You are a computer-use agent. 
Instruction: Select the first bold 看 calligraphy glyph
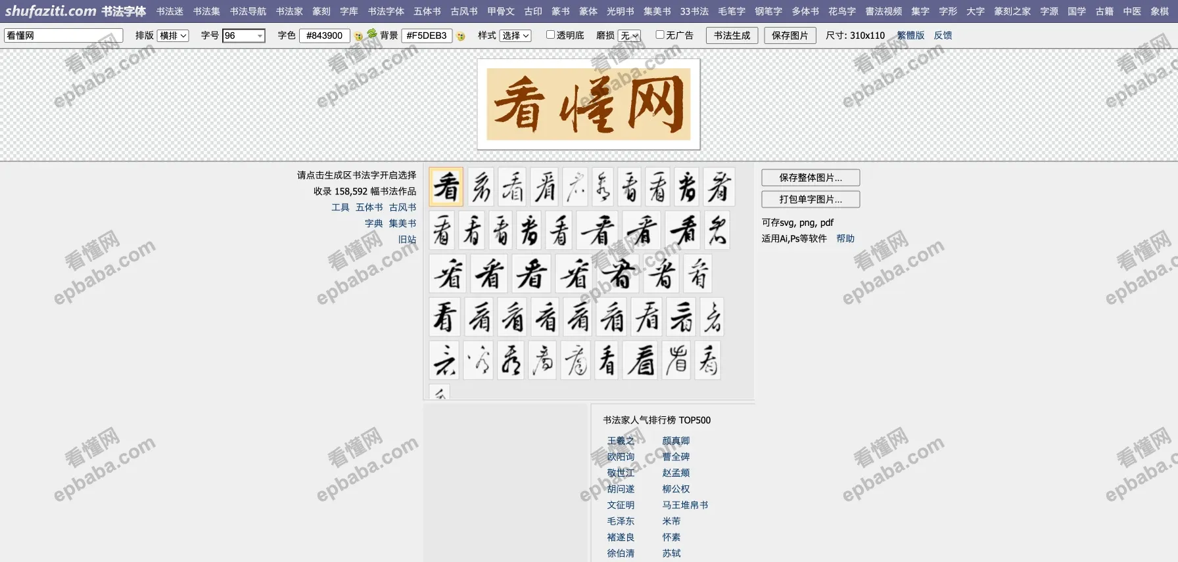click(446, 186)
